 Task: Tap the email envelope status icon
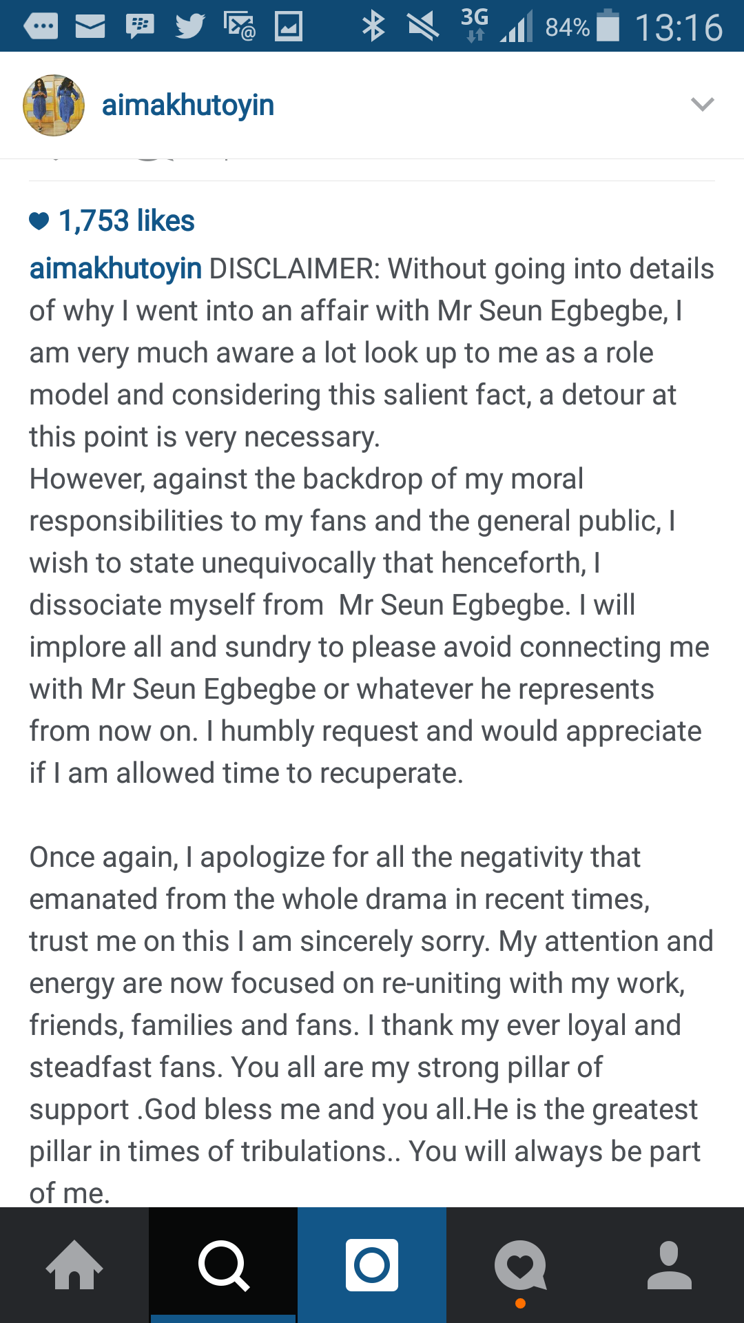click(x=90, y=27)
